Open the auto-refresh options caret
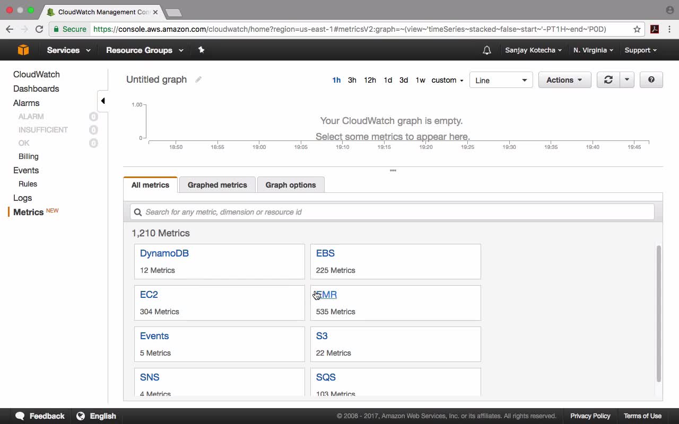Viewport: 679px width, 424px height. (x=626, y=80)
